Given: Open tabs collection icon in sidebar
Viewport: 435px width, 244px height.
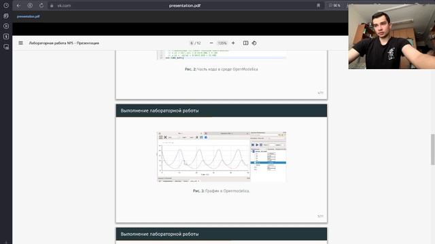Looking at the screenshot, I should 6,16.
